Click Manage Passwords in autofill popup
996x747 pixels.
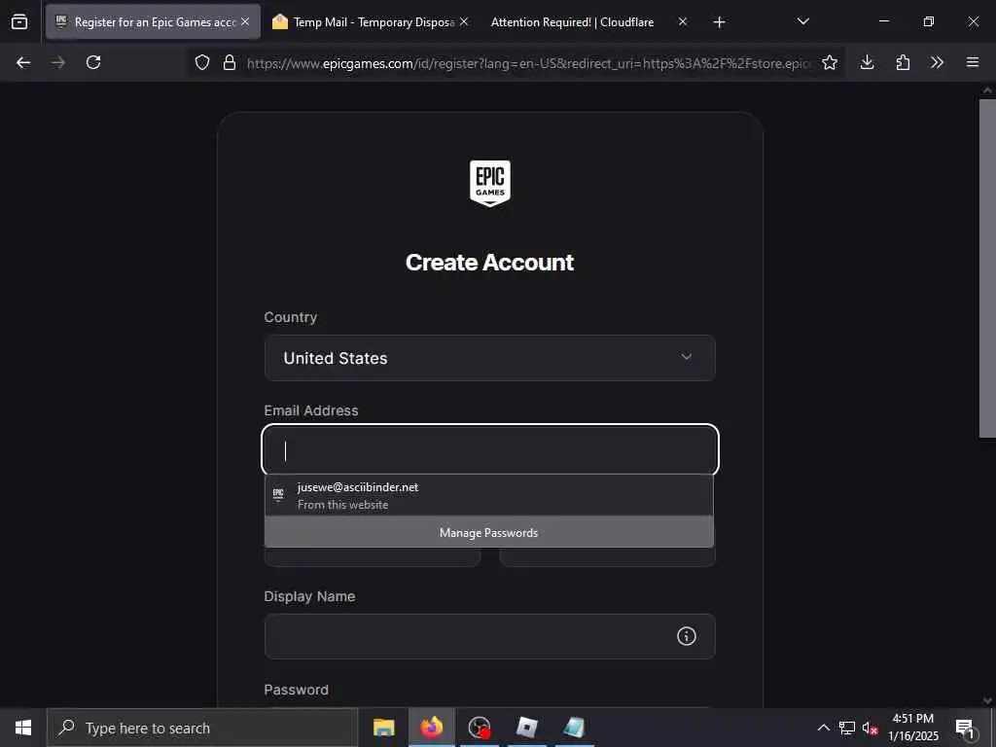488,532
